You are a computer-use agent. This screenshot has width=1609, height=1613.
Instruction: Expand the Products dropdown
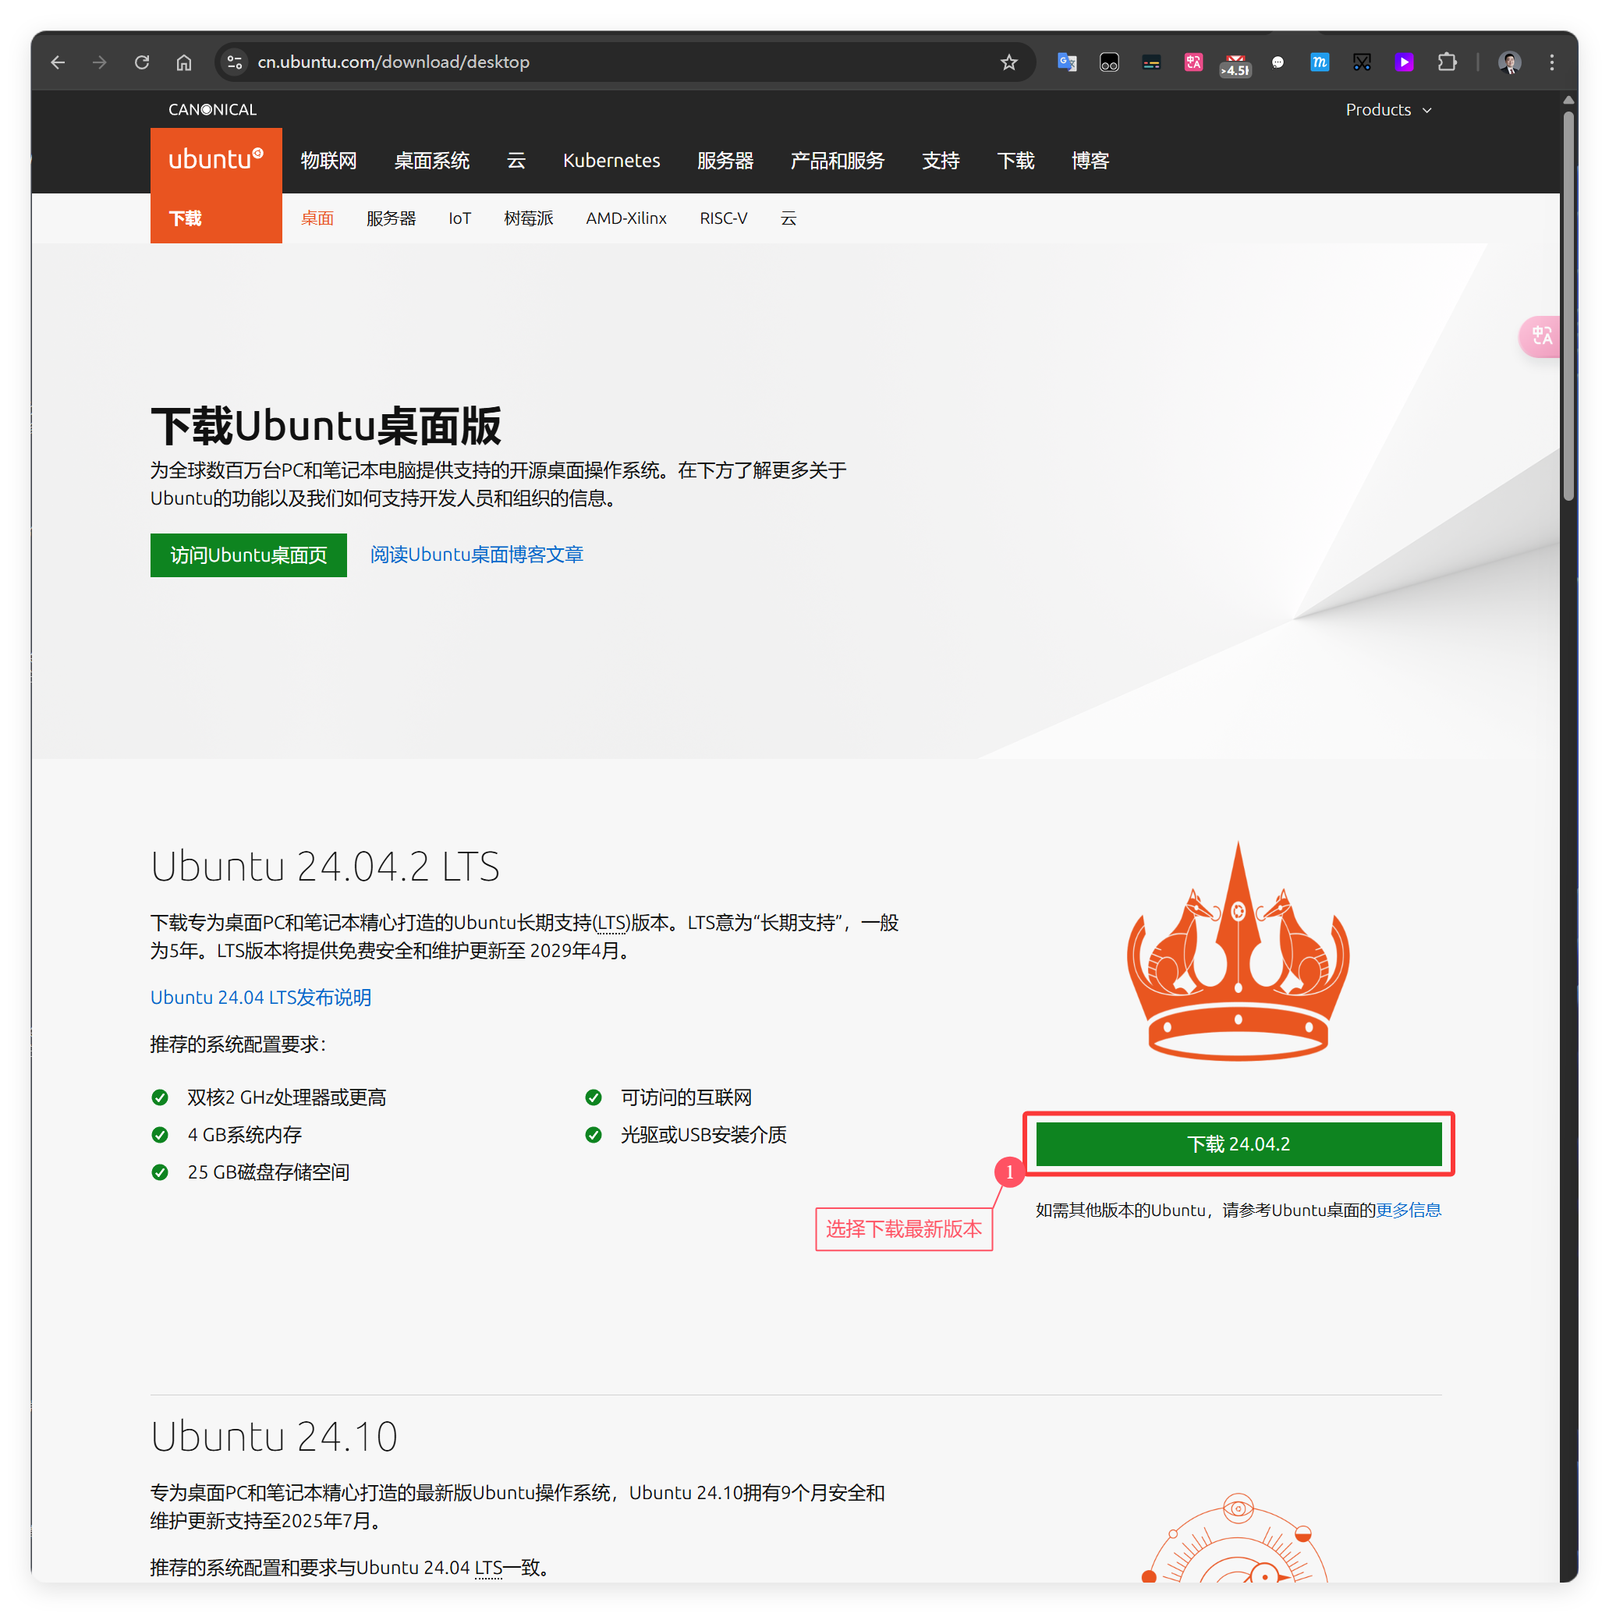[x=1387, y=110]
